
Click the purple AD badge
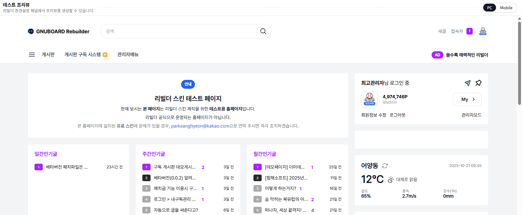click(x=437, y=55)
